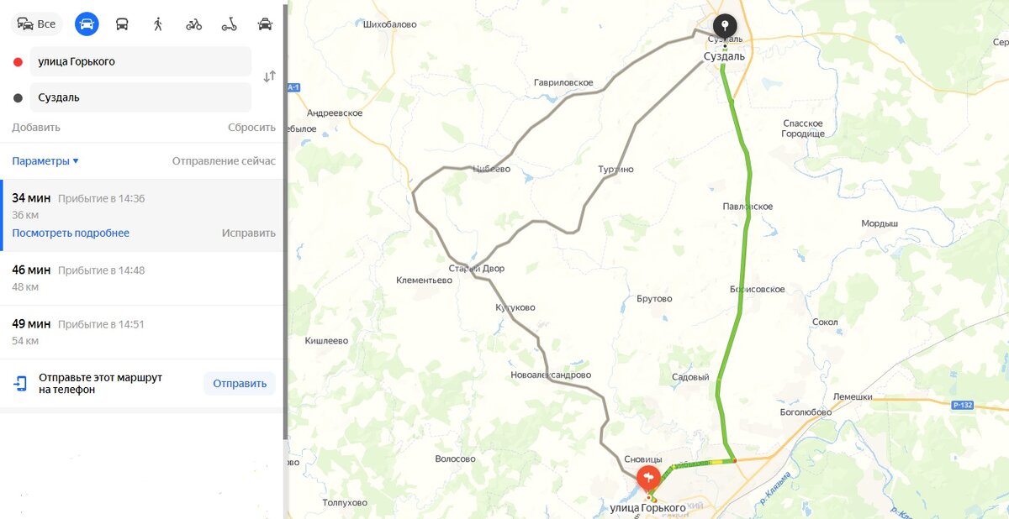Click the Суздаль destination pin on map
The image size is (1009, 519).
pos(725,27)
